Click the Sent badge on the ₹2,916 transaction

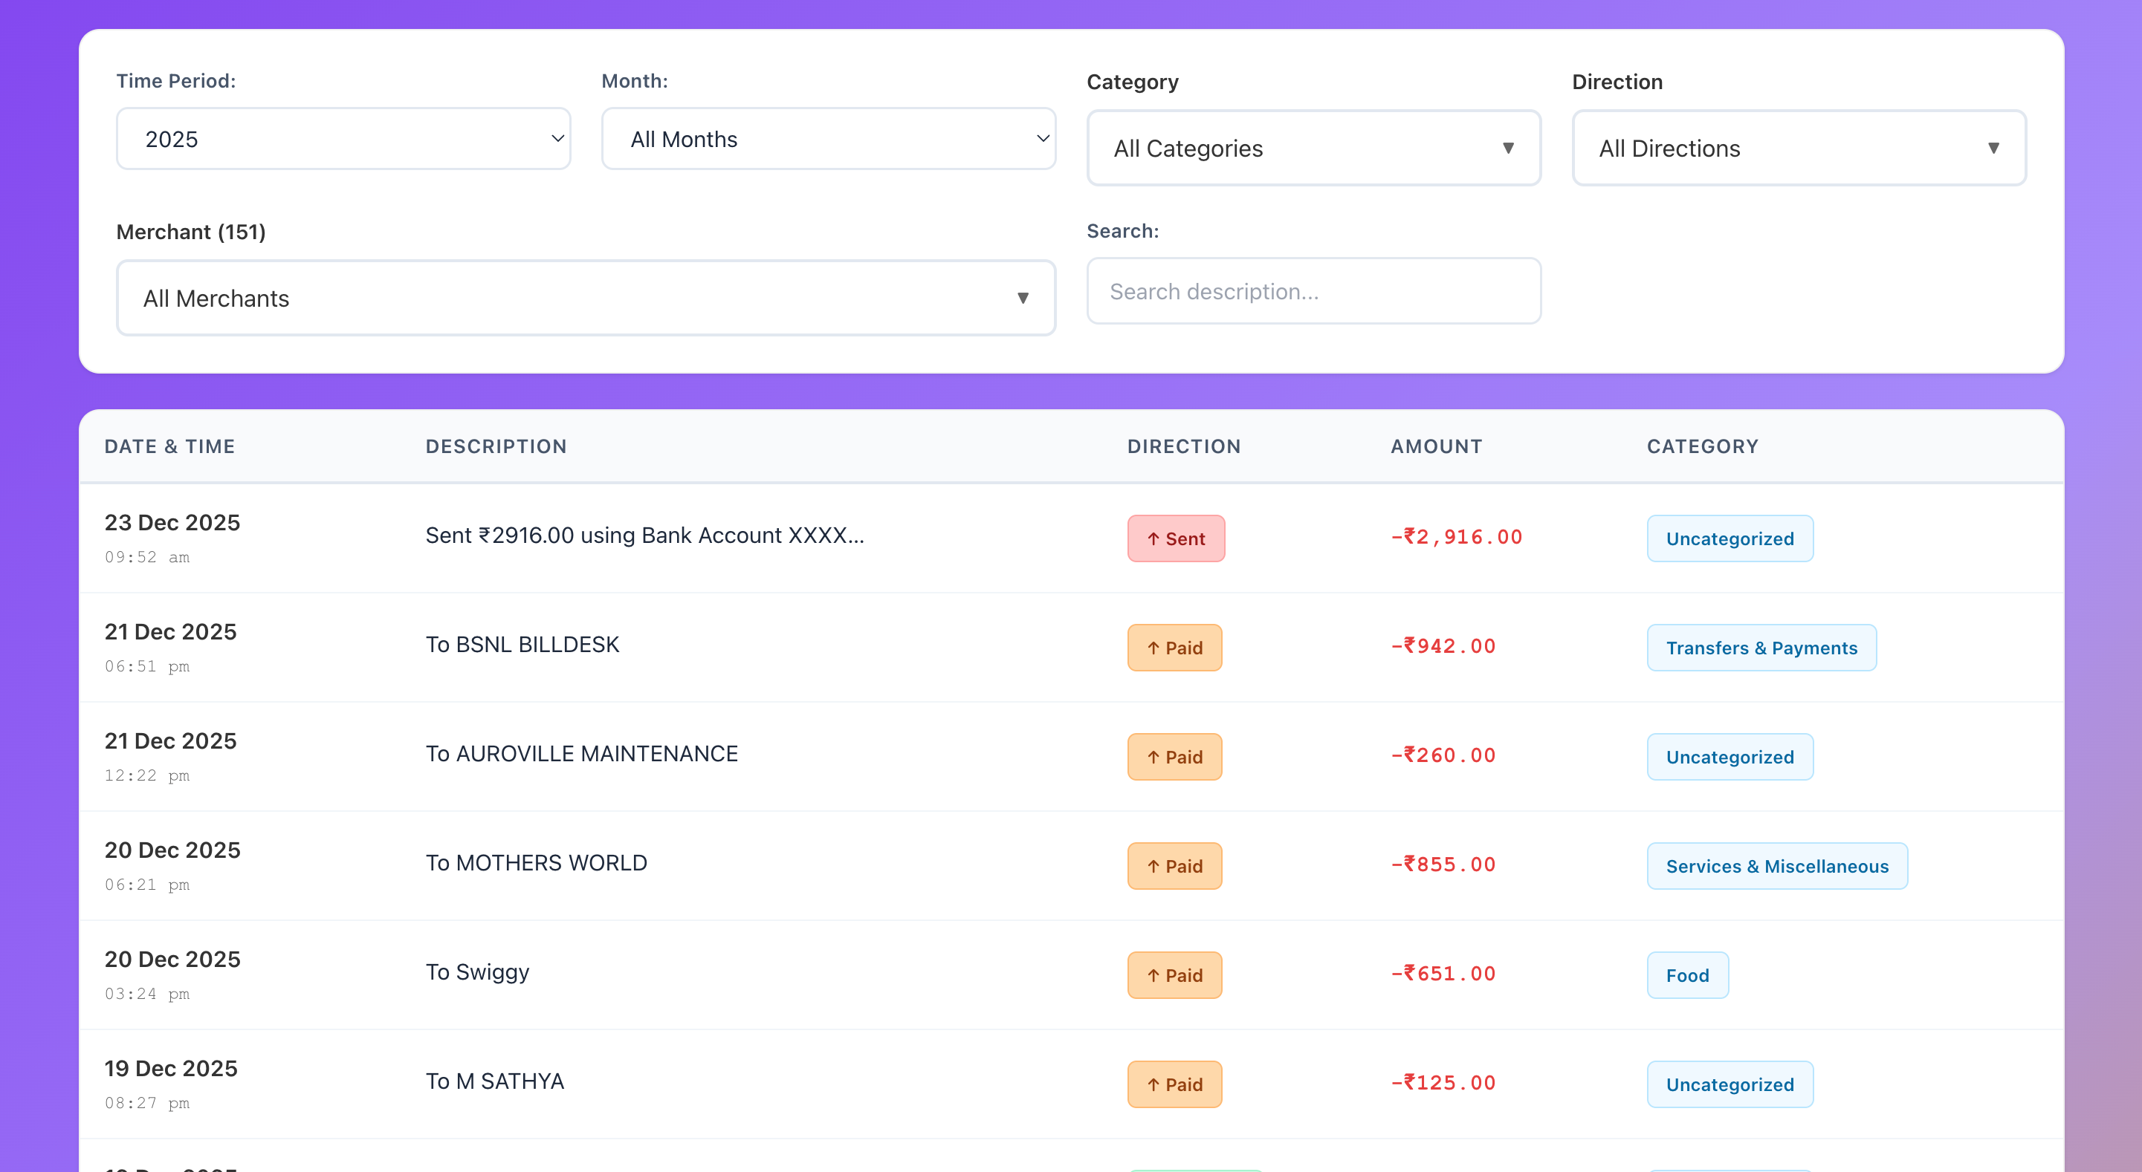point(1176,538)
